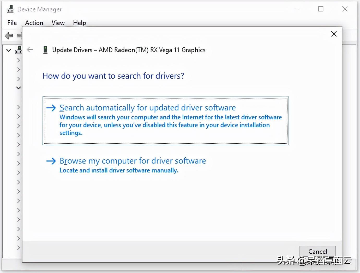Click the Back arrow in Device Manager toolbar

coord(9,35)
